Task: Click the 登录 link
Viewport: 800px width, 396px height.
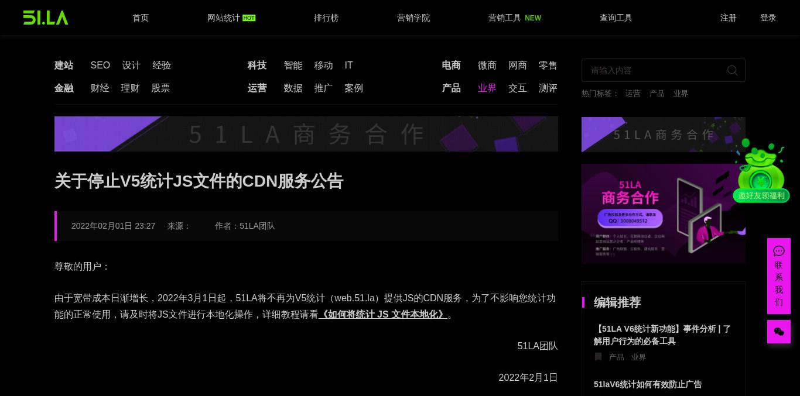Action: 768,18
